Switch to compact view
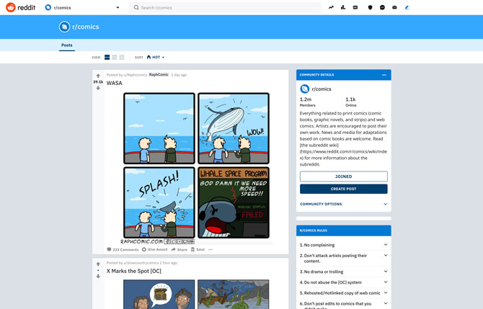 pyautogui.click(x=122, y=57)
